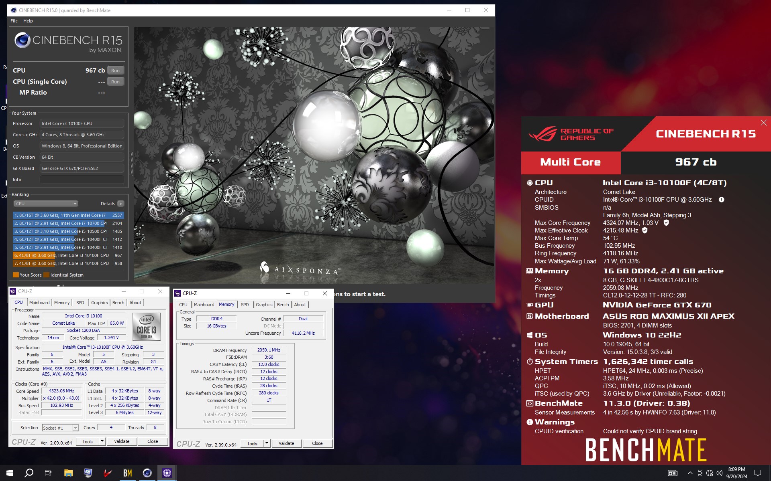Run the CPU (Single Core) benchmark

pos(115,81)
